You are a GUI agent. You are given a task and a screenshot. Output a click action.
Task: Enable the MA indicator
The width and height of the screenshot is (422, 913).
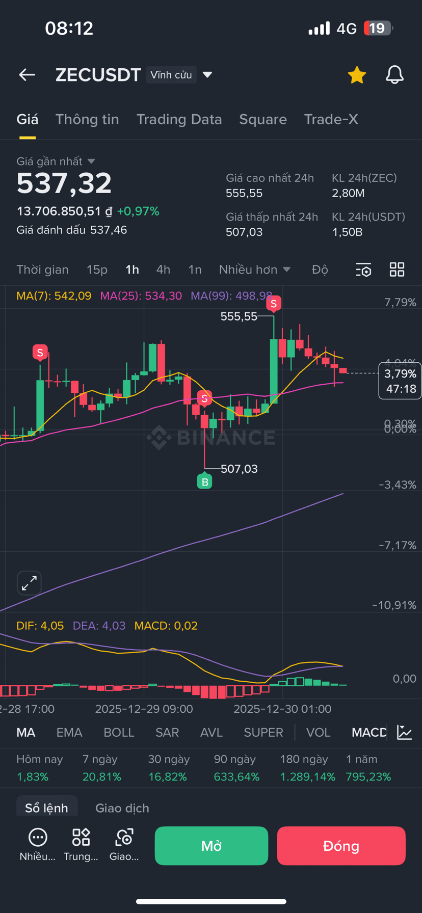tap(26, 733)
